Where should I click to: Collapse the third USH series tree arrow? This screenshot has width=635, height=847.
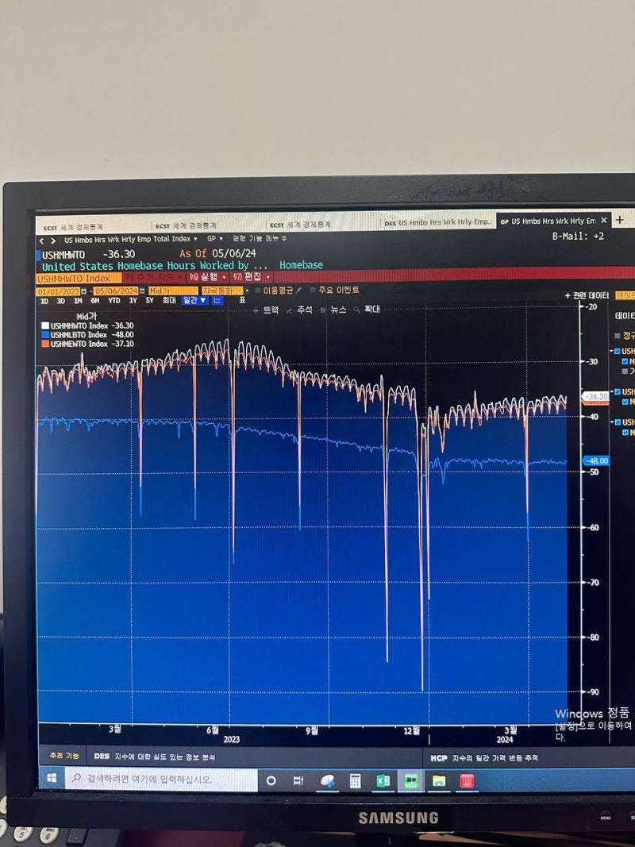[612, 422]
